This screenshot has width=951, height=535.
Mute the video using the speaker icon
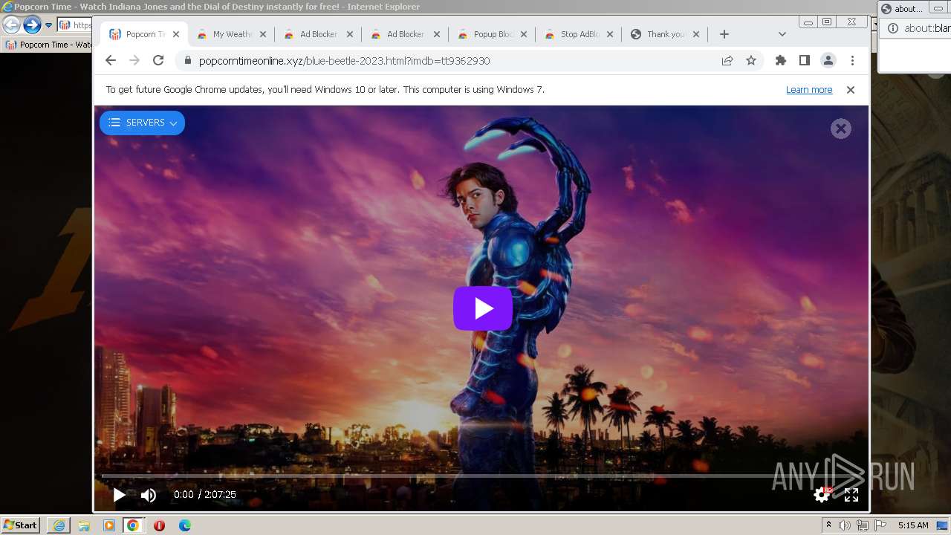point(149,495)
